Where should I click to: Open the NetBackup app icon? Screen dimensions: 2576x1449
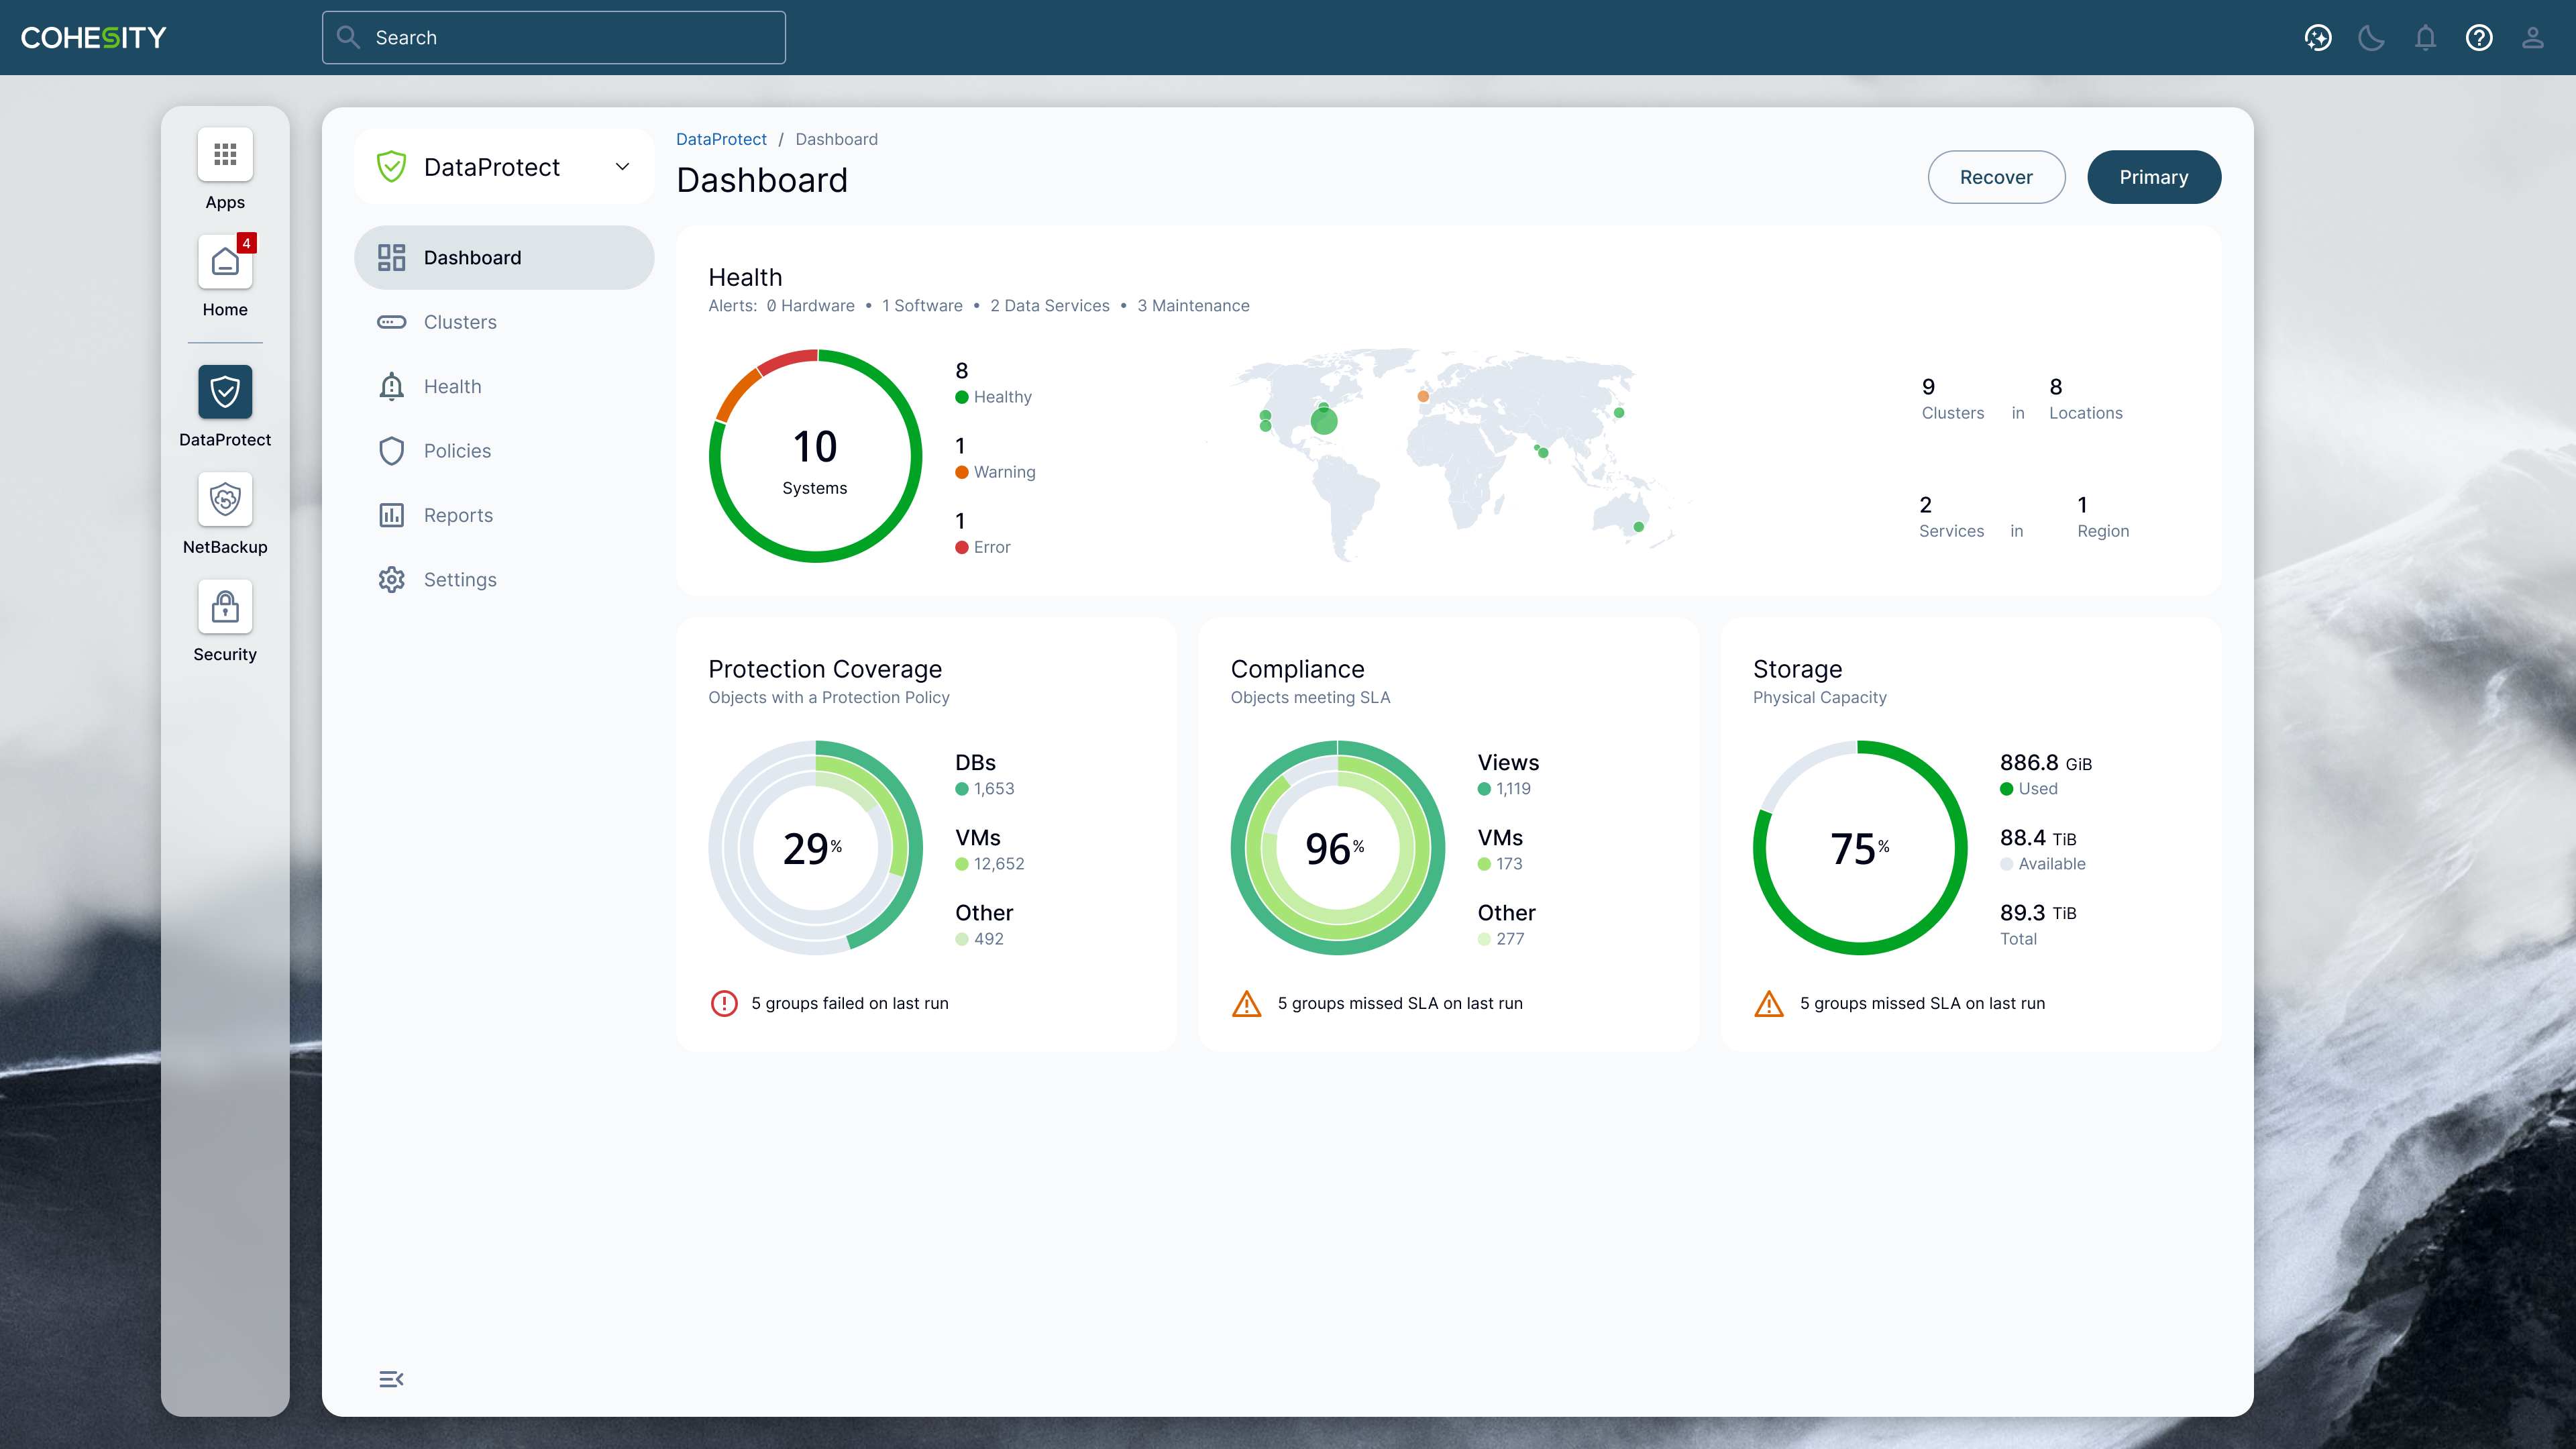pyautogui.click(x=225, y=499)
